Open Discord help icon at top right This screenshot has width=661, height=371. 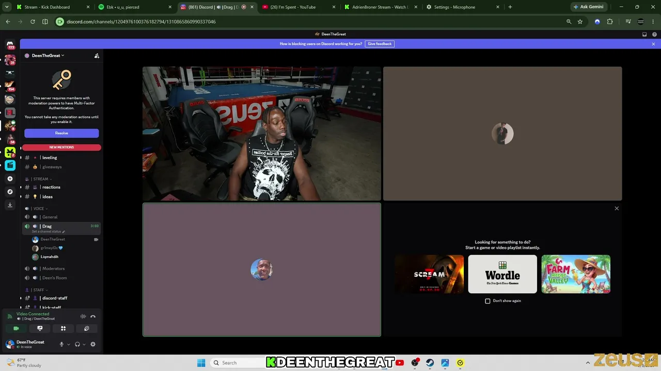(654, 35)
